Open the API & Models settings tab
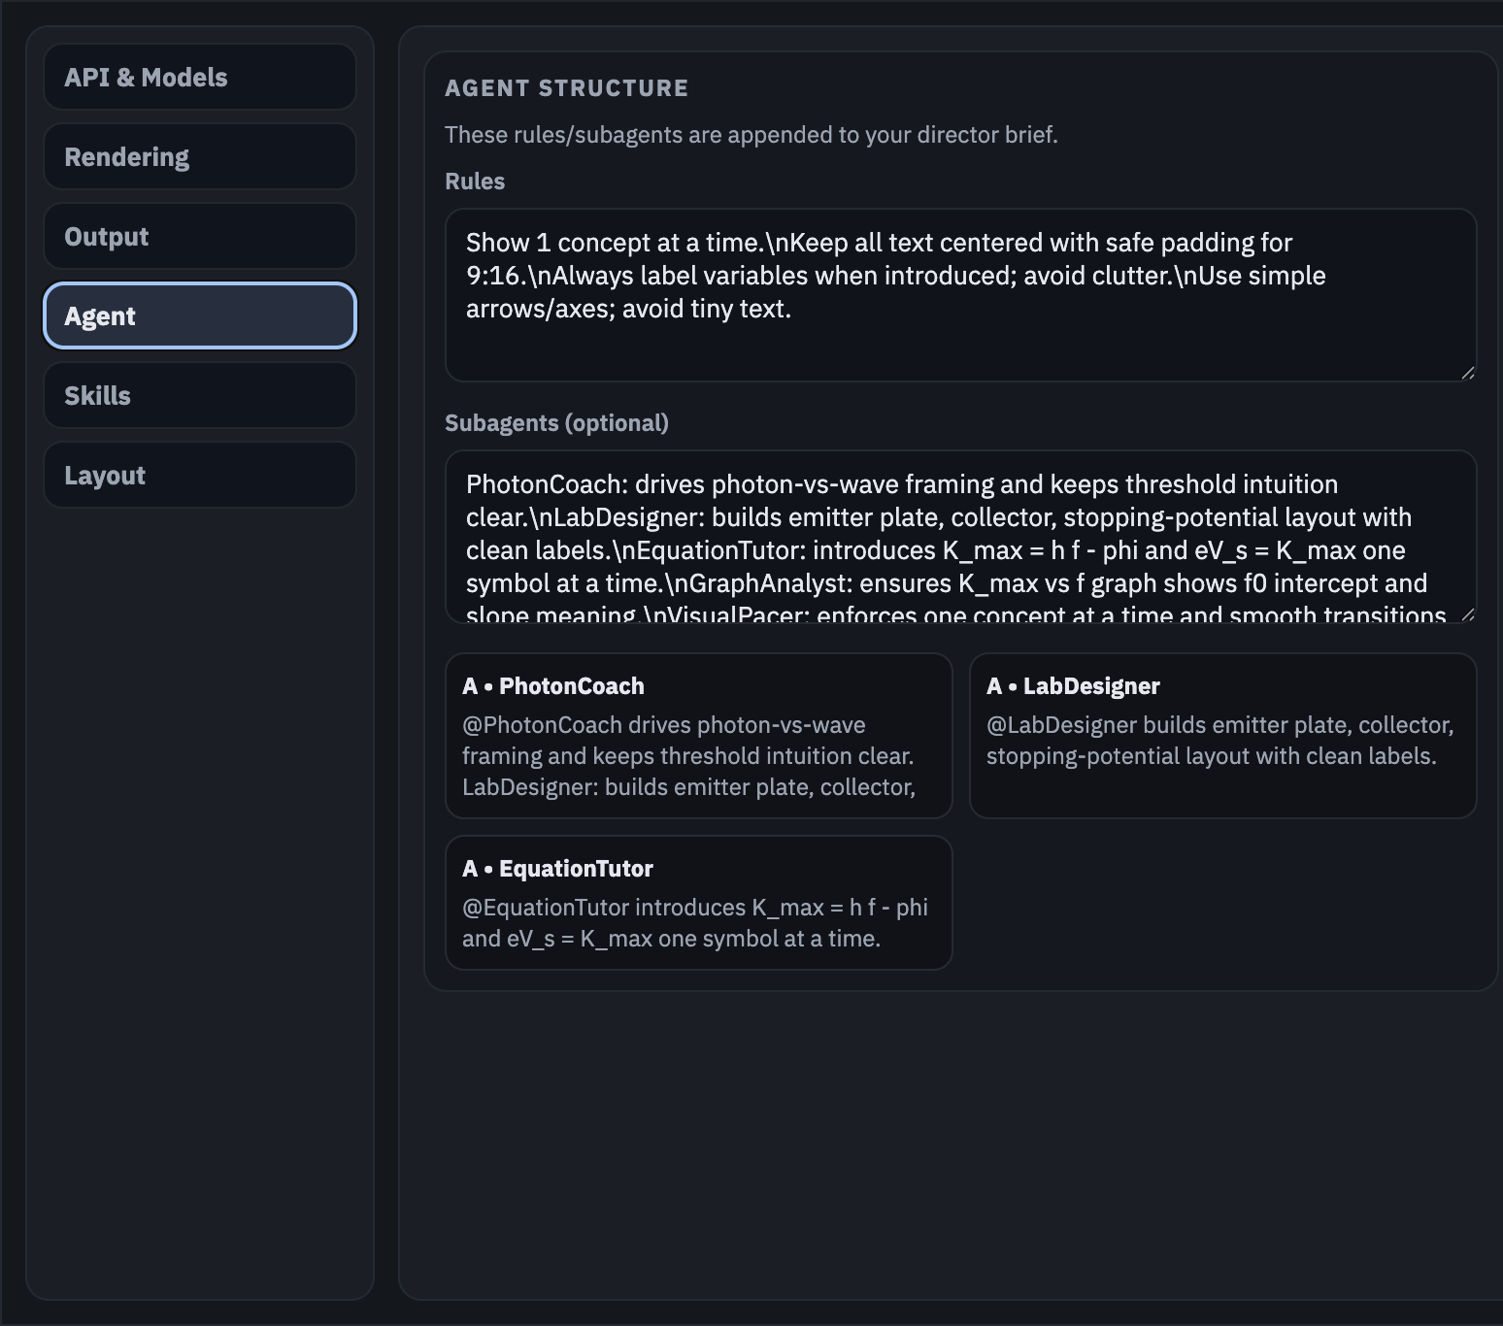 tap(199, 78)
